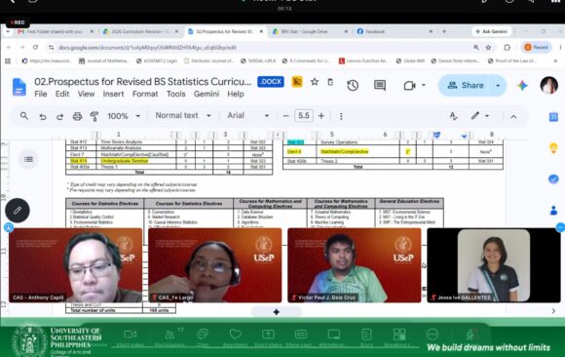Screen dimensions: 565x357
Task: Open the Help menu
Action: 236,95
